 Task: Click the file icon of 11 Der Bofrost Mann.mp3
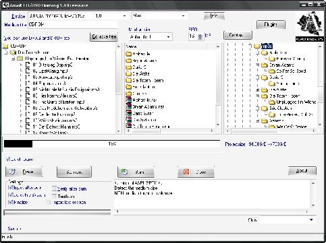pyautogui.click(x=28, y=127)
